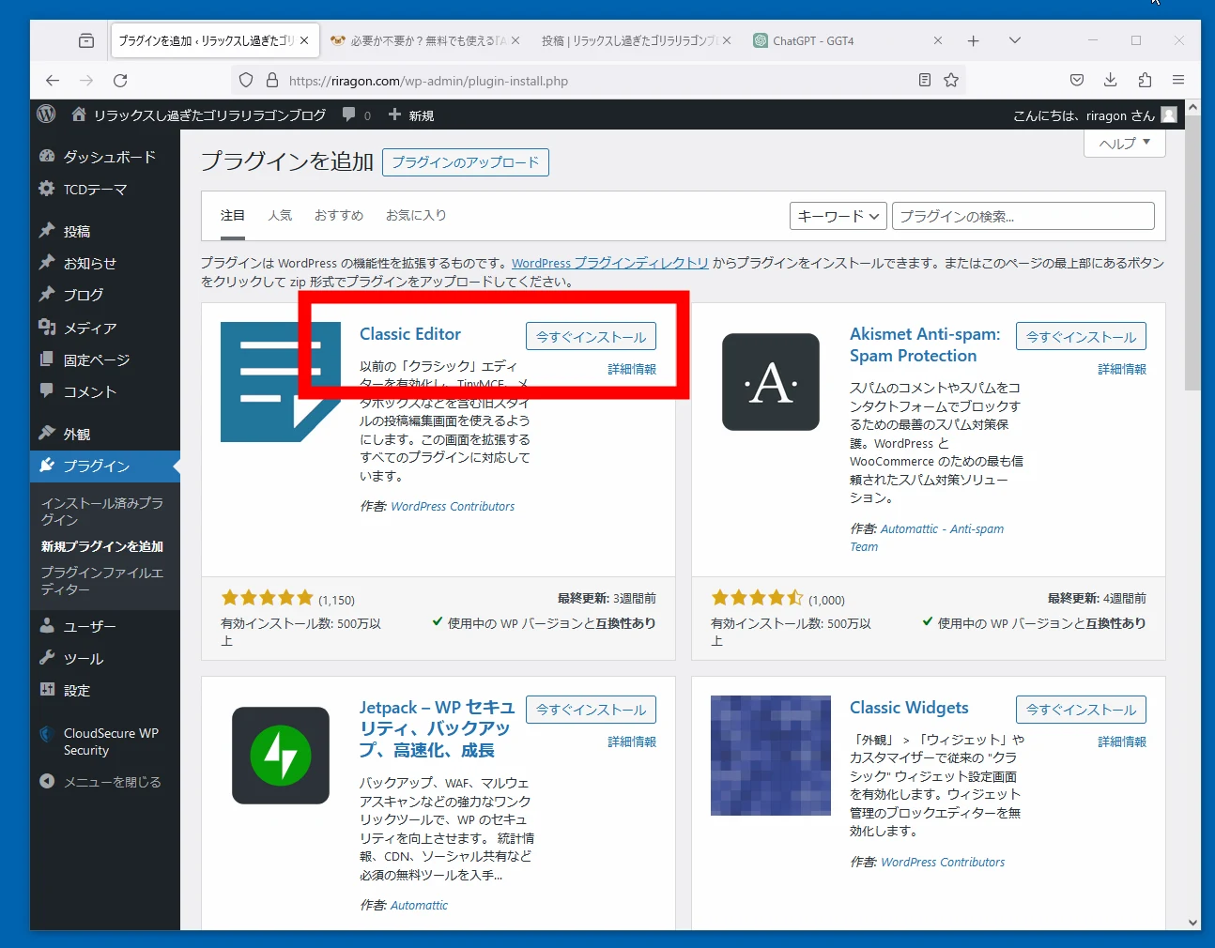Open the Firefox hamburger application menu
Image resolution: width=1215 pixels, height=948 pixels.
tap(1177, 81)
